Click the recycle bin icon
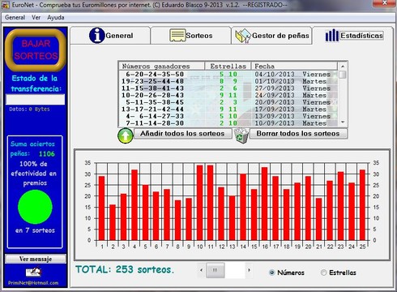Screen dimensions: 397x292 (x=241, y=135)
